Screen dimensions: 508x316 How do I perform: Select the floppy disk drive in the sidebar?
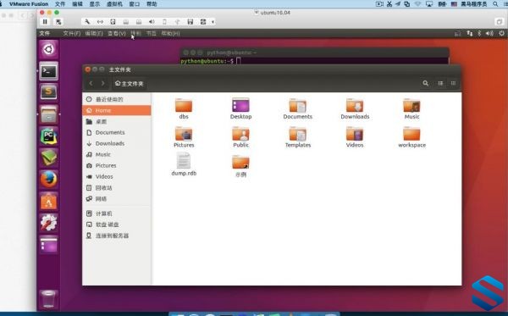117,225
